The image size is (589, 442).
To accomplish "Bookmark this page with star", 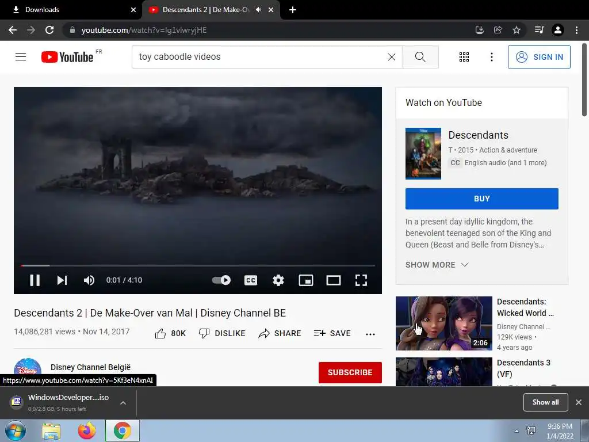I will pos(517,30).
